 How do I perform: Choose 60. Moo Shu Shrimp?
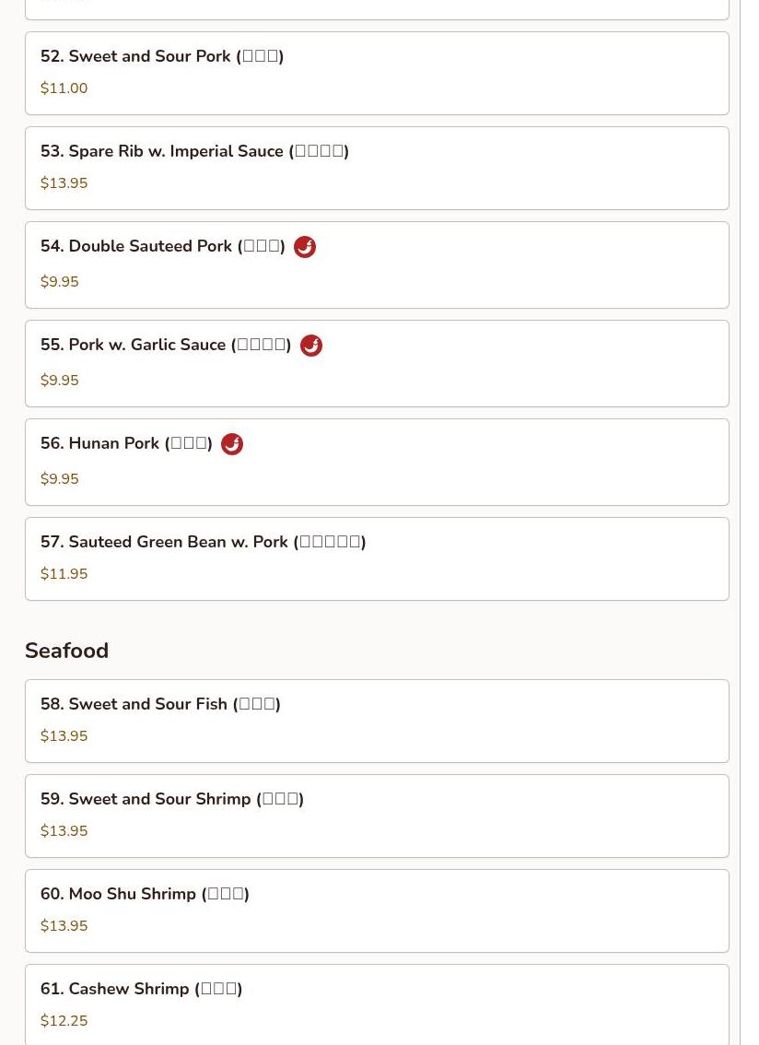(377, 910)
